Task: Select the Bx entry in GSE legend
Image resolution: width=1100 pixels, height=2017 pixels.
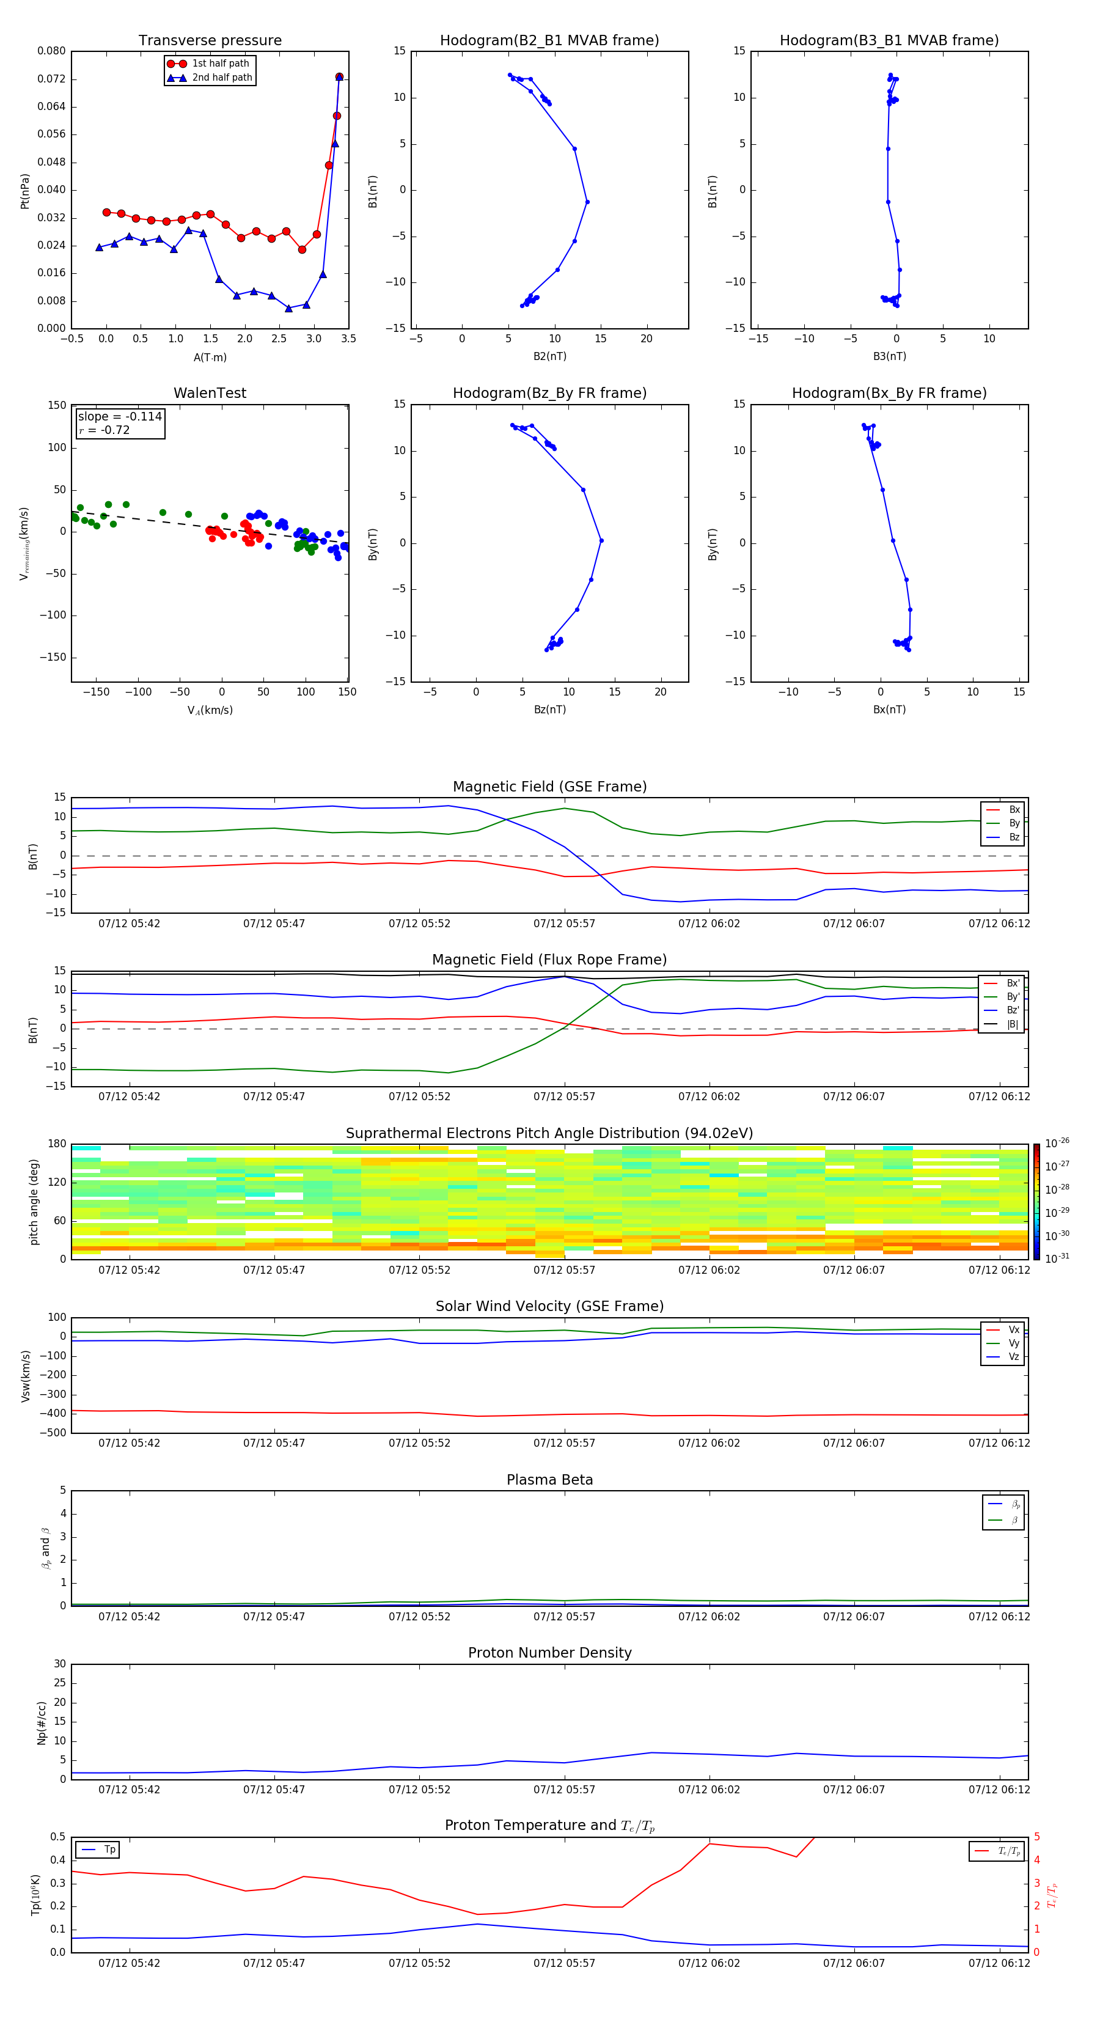Action: point(1003,810)
